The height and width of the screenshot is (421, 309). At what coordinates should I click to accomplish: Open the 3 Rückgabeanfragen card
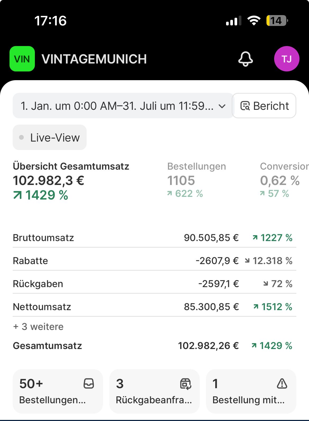(154, 391)
